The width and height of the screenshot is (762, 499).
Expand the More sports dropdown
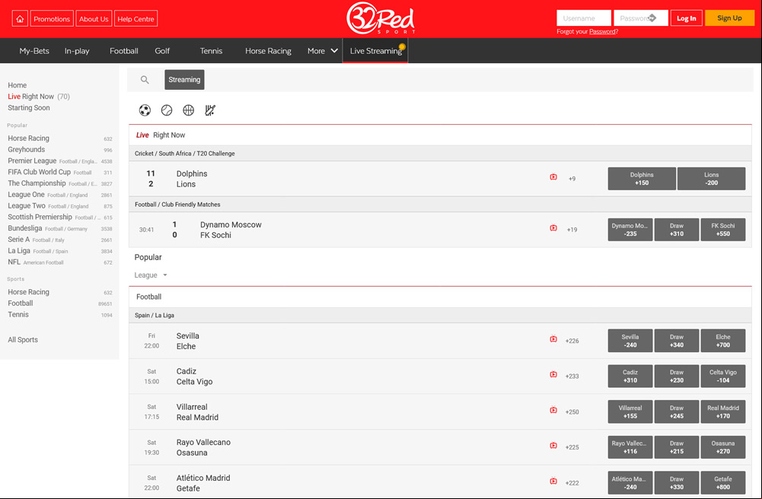(323, 50)
